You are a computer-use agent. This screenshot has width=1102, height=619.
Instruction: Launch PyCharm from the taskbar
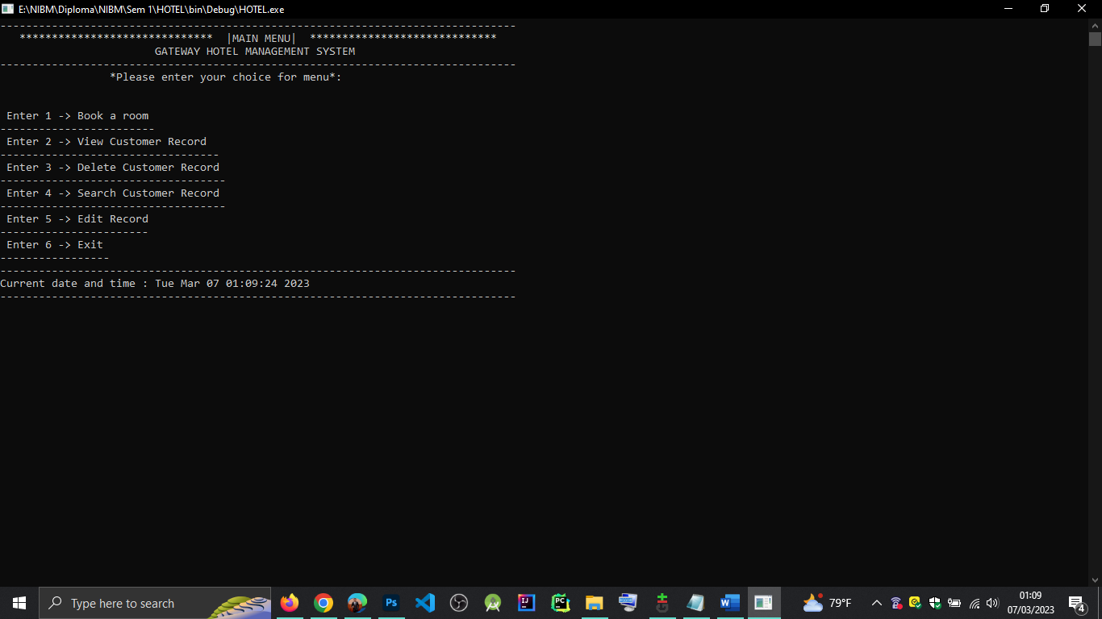click(561, 603)
